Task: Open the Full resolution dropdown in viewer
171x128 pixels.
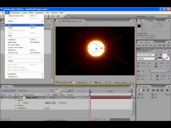Action: point(102,82)
